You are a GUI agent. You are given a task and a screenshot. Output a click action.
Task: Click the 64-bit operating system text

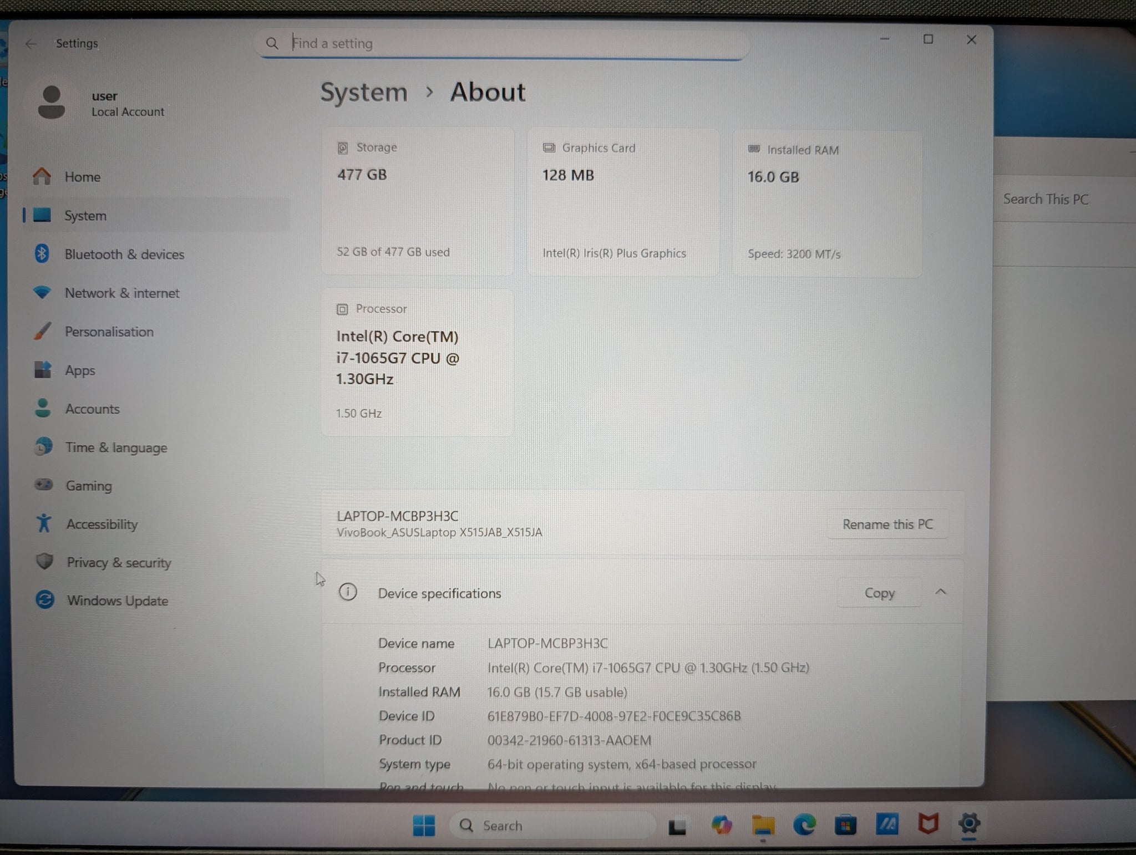(622, 764)
